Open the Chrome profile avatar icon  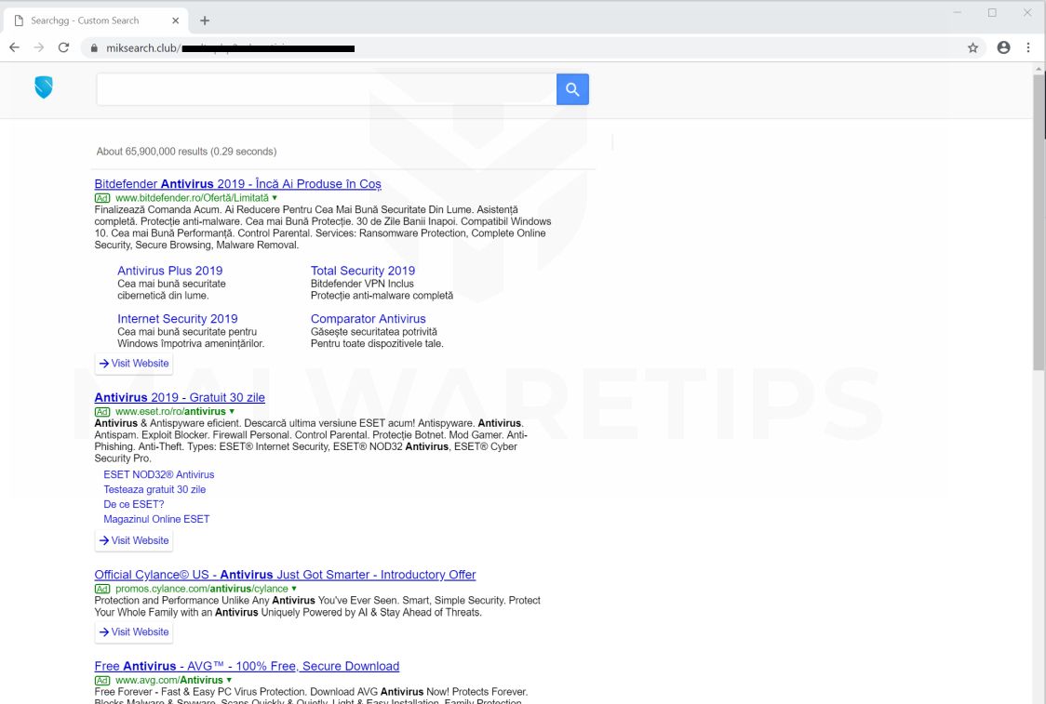pyautogui.click(x=1003, y=47)
